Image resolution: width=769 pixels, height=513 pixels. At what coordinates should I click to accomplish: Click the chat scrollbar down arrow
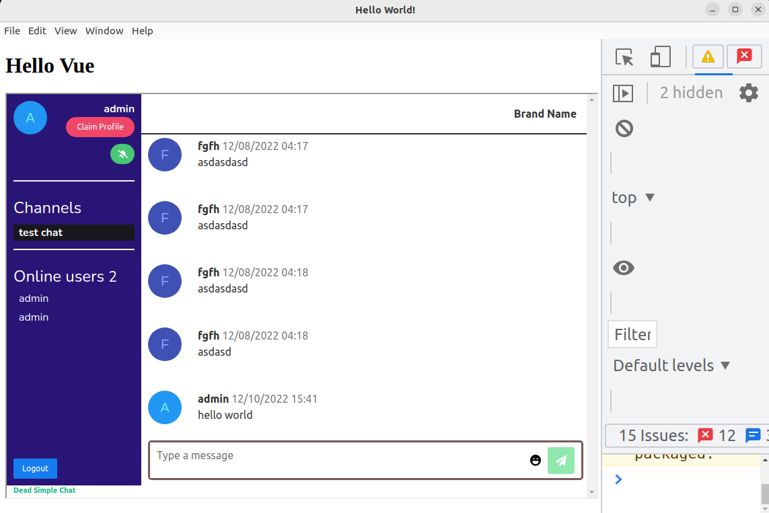click(x=592, y=492)
